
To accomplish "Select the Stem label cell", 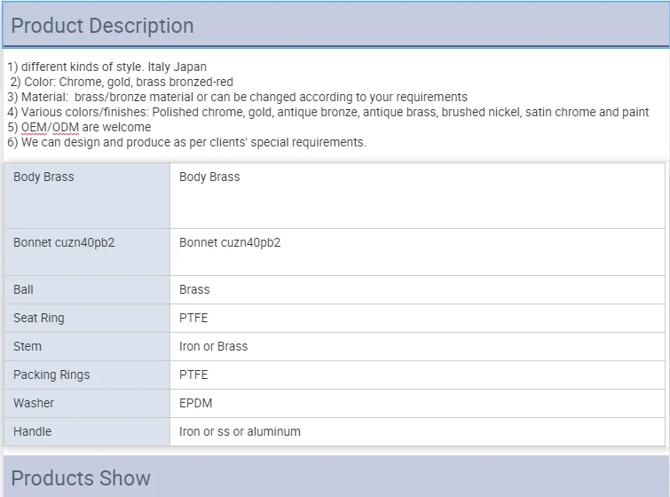I will (87, 346).
